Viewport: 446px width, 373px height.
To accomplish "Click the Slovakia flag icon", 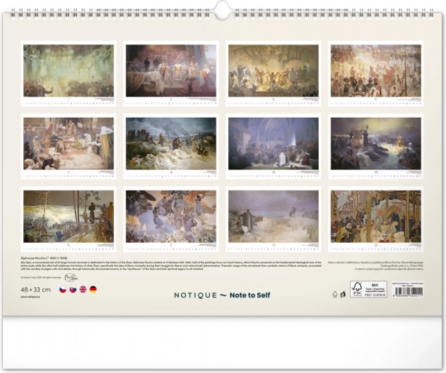I will pos(73,289).
